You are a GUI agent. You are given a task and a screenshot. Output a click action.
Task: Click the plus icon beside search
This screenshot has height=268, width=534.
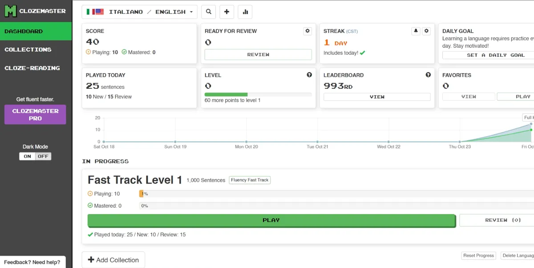click(x=227, y=12)
